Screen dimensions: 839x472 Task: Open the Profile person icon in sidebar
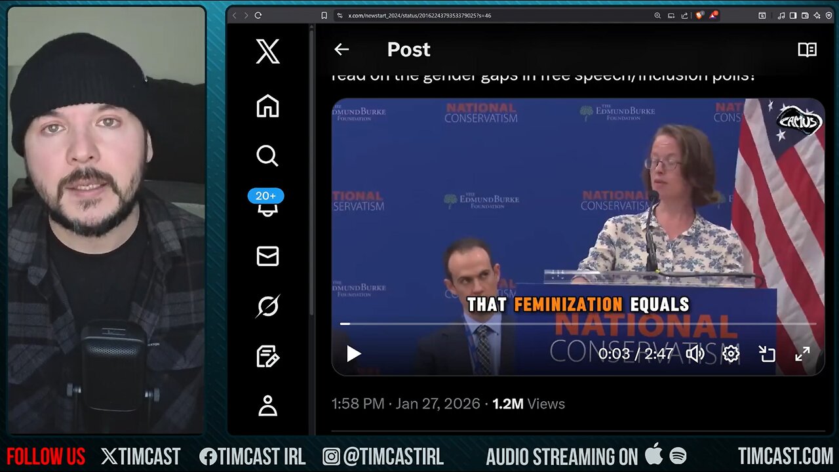click(x=267, y=406)
